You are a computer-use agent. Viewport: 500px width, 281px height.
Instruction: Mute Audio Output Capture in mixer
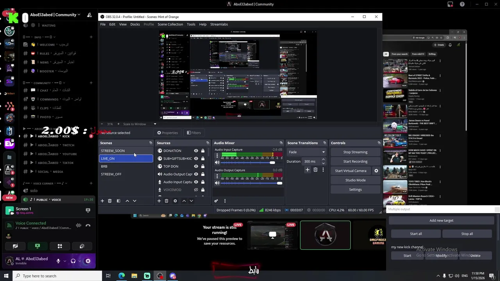pyautogui.click(x=217, y=183)
